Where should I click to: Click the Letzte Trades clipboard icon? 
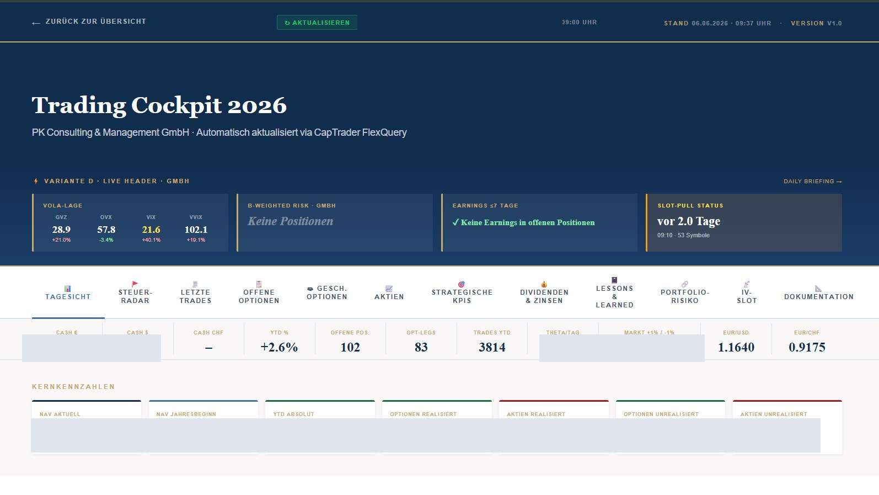(x=195, y=284)
